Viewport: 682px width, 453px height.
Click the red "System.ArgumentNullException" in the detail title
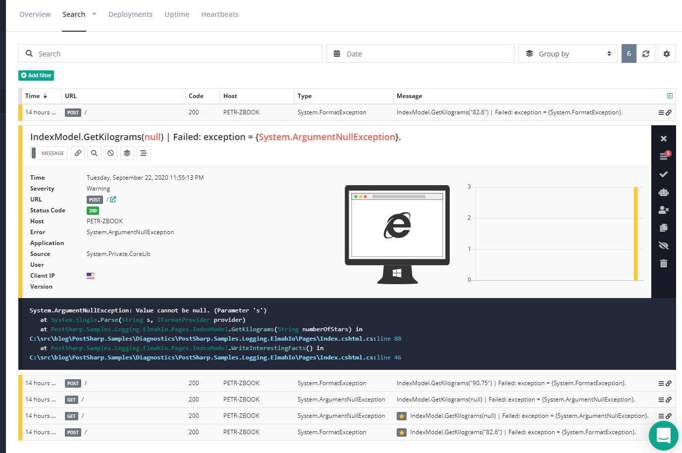(327, 137)
